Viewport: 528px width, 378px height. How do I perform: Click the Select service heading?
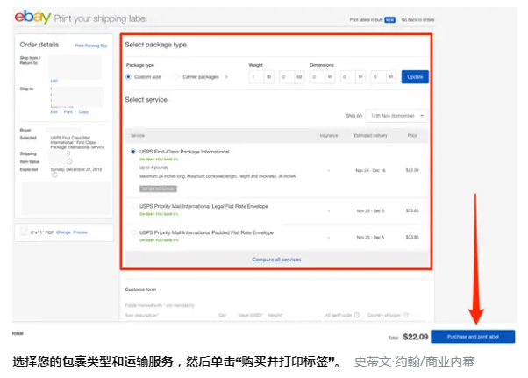146,100
